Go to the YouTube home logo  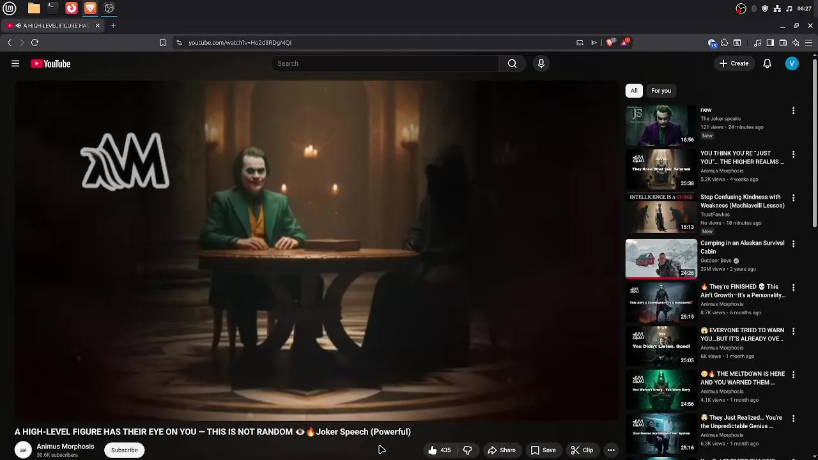pyautogui.click(x=50, y=63)
